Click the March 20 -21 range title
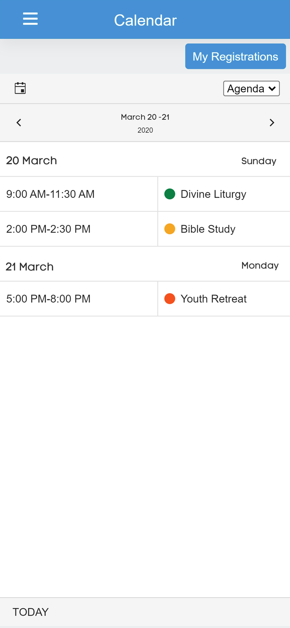The height and width of the screenshot is (628, 290). click(145, 117)
